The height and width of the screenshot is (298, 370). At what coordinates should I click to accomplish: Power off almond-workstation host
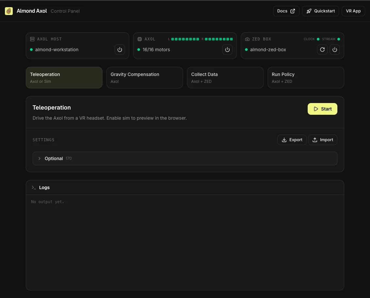120,50
